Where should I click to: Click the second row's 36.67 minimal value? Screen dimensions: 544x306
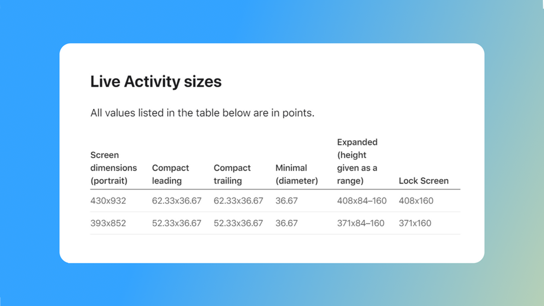[x=286, y=223]
